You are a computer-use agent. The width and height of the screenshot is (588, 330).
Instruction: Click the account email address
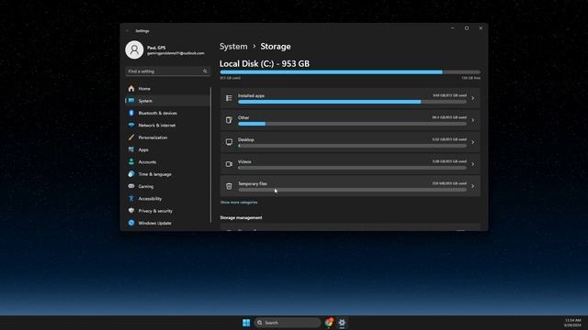tap(175, 53)
